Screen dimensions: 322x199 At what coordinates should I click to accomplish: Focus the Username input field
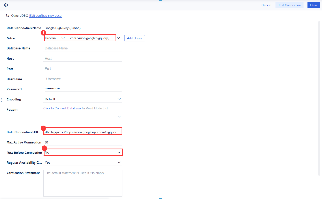point(83,79)
